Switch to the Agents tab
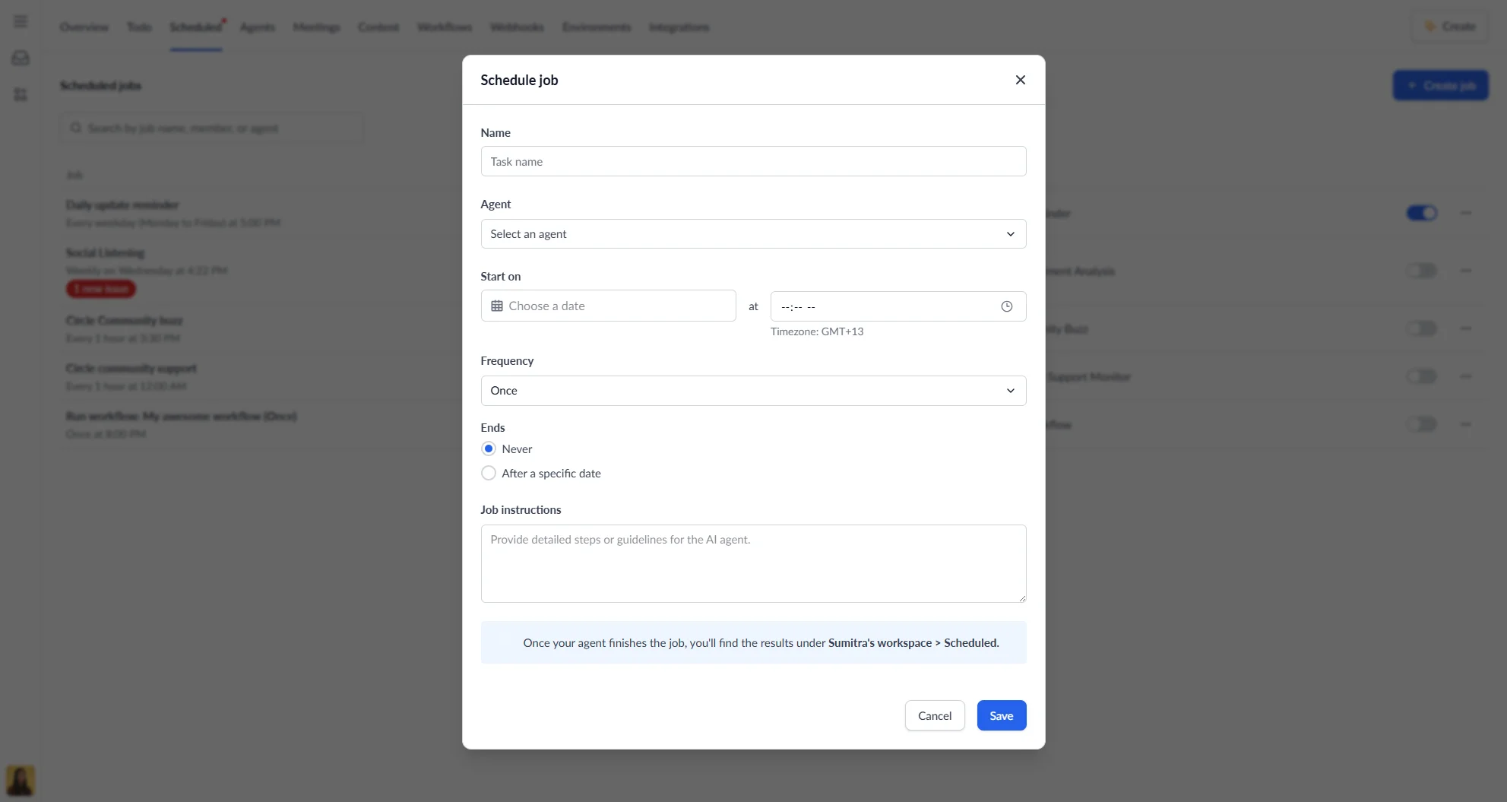 [x=257, y=27]
